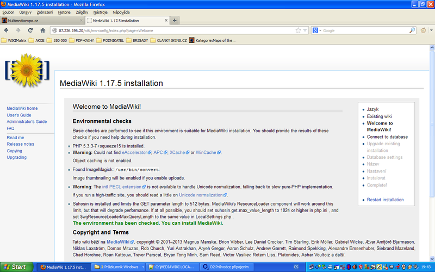This screenshot has height=272, width=435.
Task: Click the 19:43 system clock
Action: 426,267
